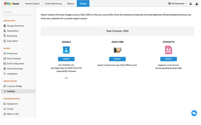Viewport: 201px width, 125px height.
Task: Open Customer Widget settings
Action: pyautogui.click(x=14, y=86)
